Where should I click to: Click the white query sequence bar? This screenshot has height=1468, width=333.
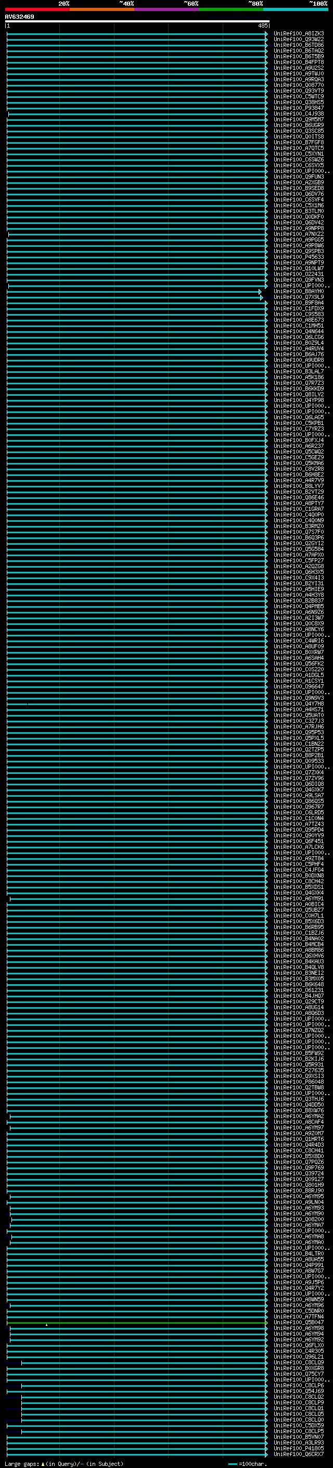(137, 22)
